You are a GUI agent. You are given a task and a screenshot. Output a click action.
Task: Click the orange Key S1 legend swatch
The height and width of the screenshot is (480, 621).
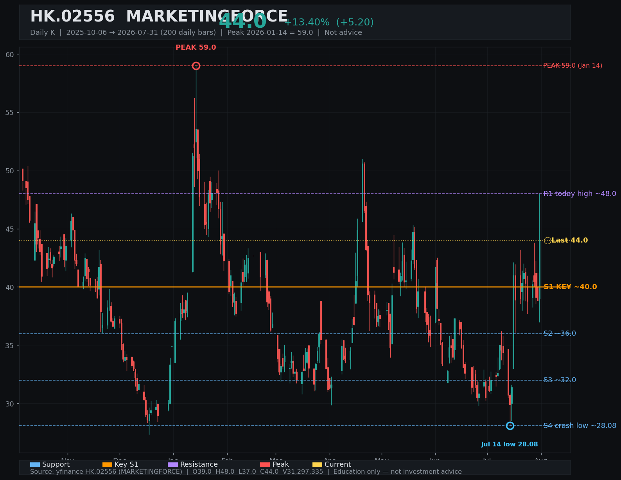coord(107,464)
